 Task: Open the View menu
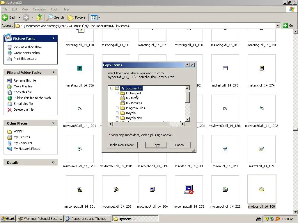[x=25, y=9]
